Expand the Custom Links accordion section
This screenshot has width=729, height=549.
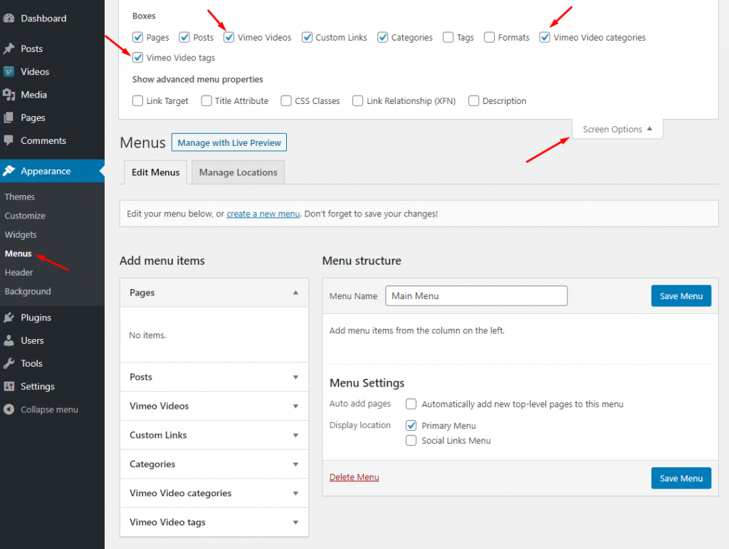pyautogui.click(x=214, y=435)
